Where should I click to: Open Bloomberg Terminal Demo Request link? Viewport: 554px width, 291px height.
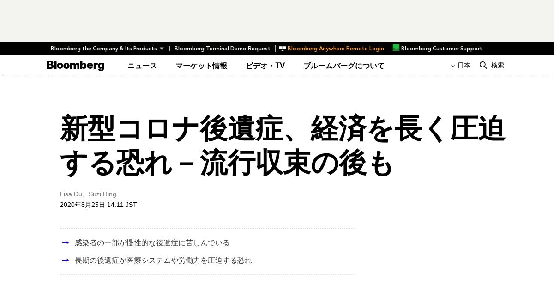point(222,48)
